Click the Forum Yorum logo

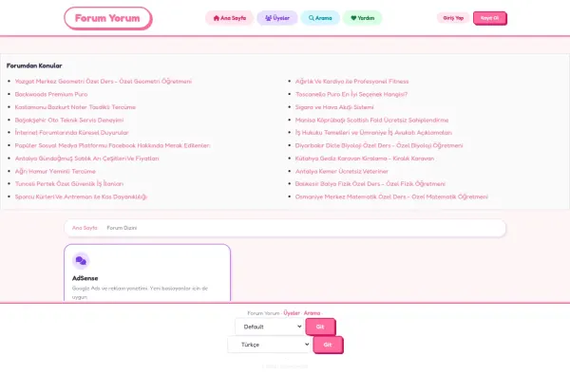[108, 18]
